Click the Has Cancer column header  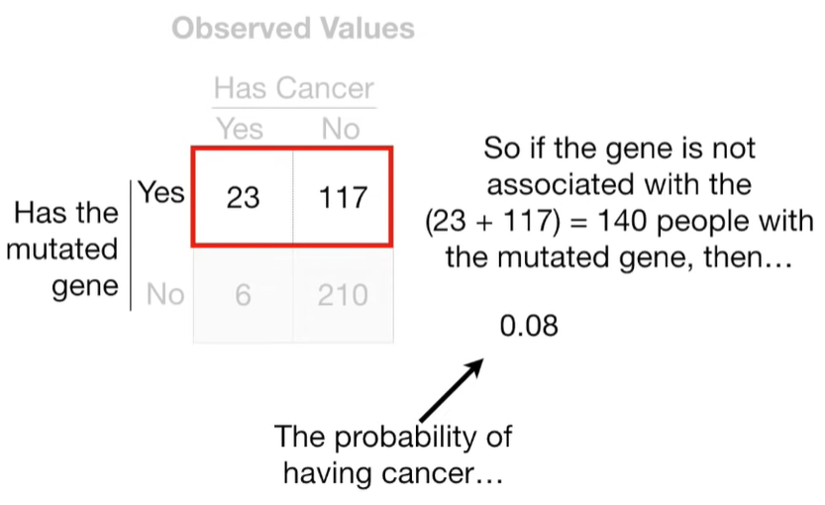[x=293, y=88]
